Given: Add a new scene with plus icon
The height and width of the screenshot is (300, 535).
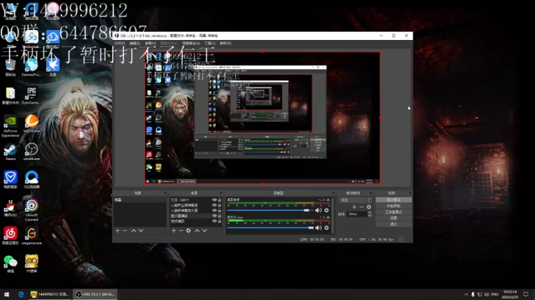Looking at the screenshot, I should (x=118, y=231).
